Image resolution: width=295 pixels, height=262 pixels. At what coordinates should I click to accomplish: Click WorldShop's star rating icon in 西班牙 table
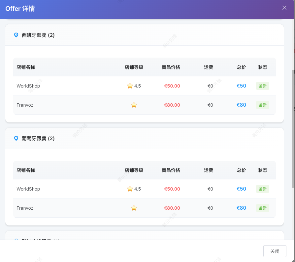point(130,86)
